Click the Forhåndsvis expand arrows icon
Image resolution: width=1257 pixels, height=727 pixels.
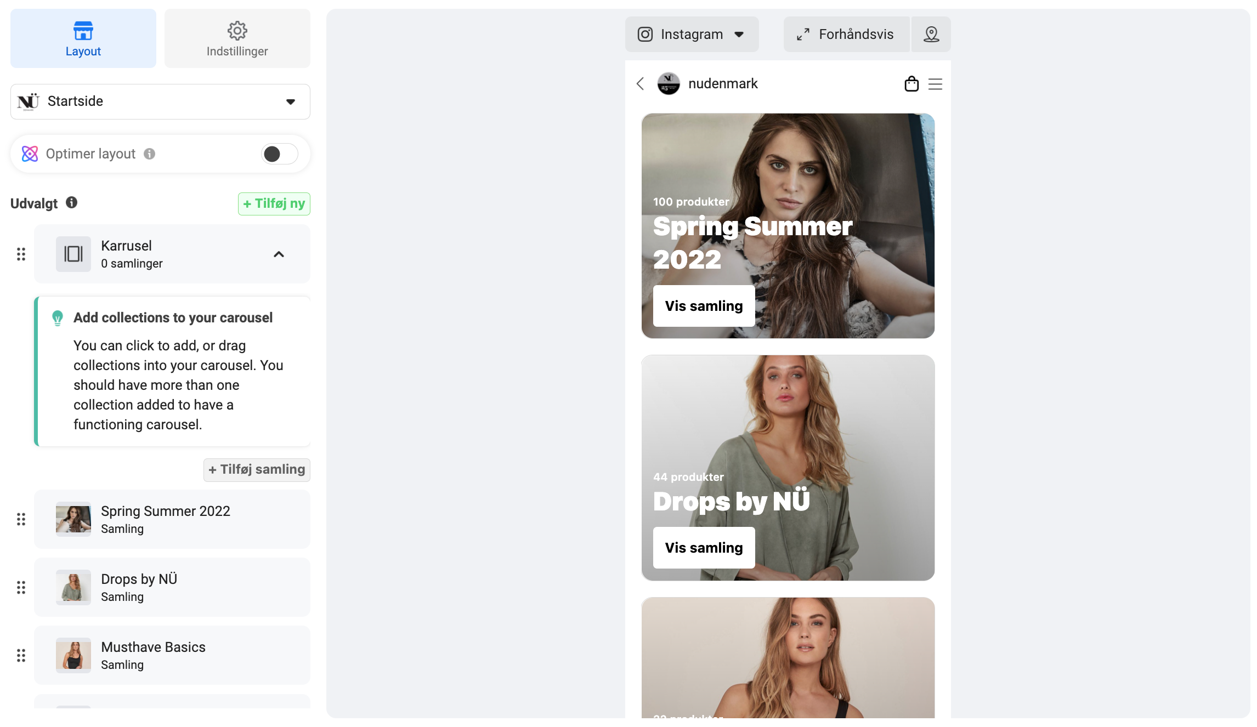(x=803, y=35)
